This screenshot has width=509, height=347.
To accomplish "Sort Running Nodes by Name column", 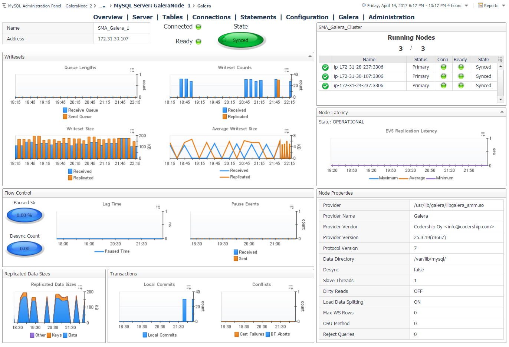I will (369, 59).
